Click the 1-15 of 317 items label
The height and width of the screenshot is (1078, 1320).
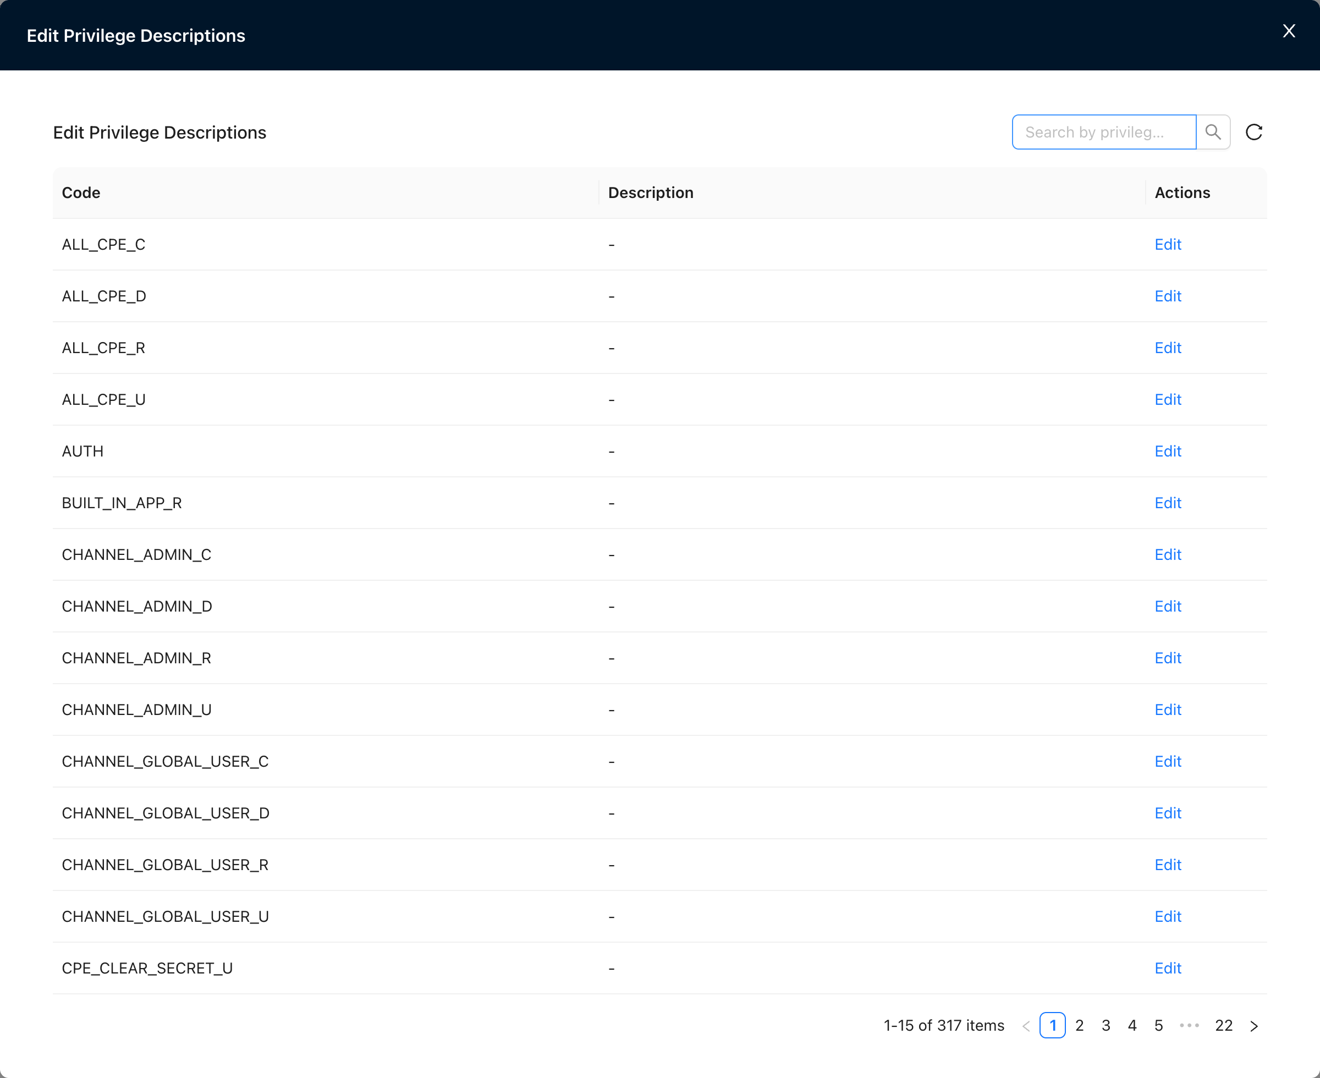click(x=944, y=1025)
